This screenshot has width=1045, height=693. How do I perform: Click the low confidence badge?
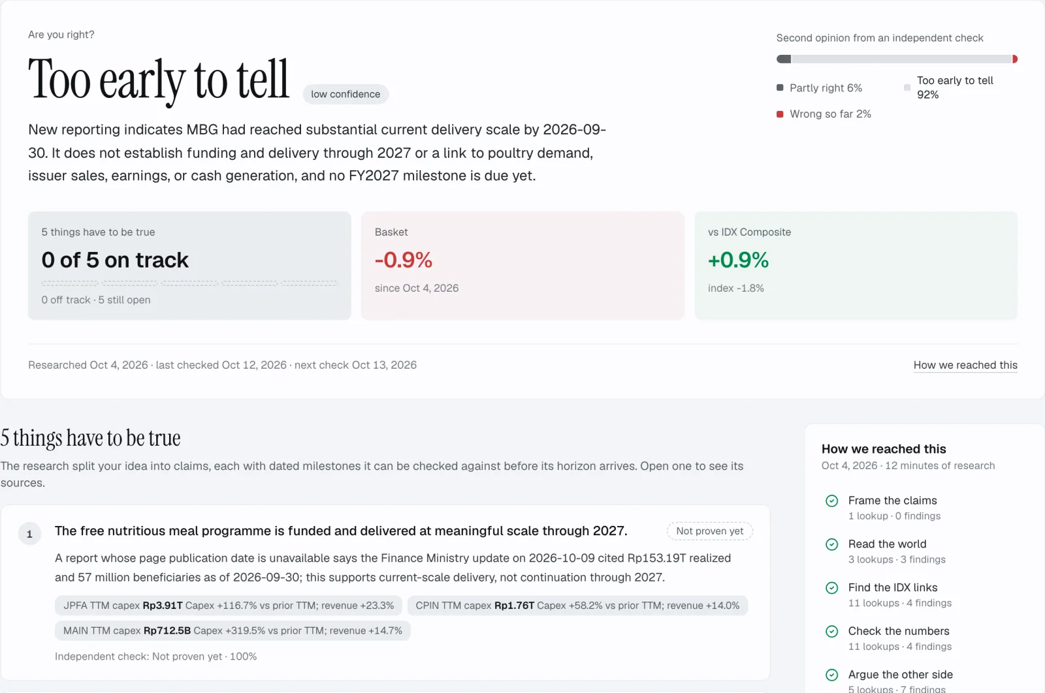tap(346, 94)
